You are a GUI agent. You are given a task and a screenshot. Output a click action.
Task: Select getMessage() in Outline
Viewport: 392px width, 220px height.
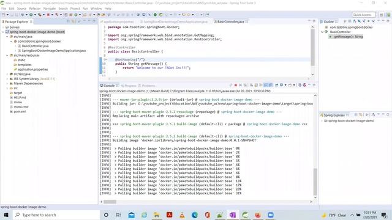coord(348,37)
